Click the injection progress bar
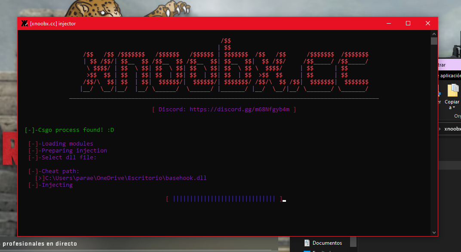The image size is (461, 252). click(x=224, y=199)
